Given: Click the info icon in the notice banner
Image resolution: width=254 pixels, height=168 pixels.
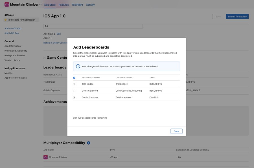Looking at the screenshot, I should tap(78, 66).
